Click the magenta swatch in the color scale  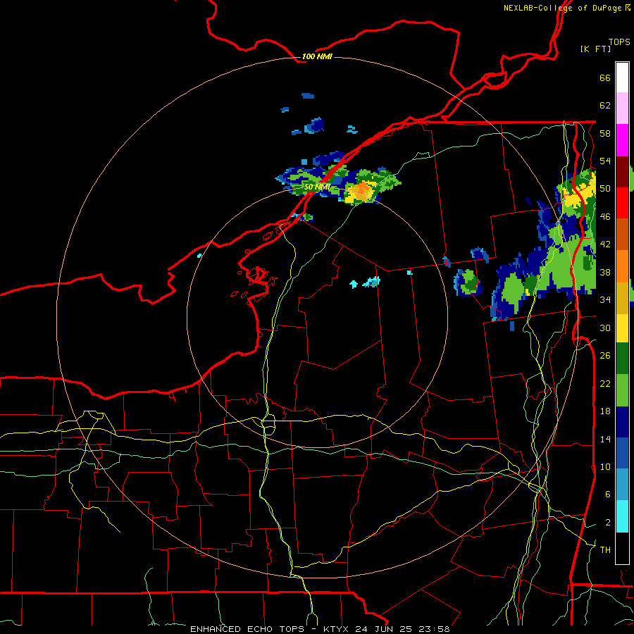622,140
